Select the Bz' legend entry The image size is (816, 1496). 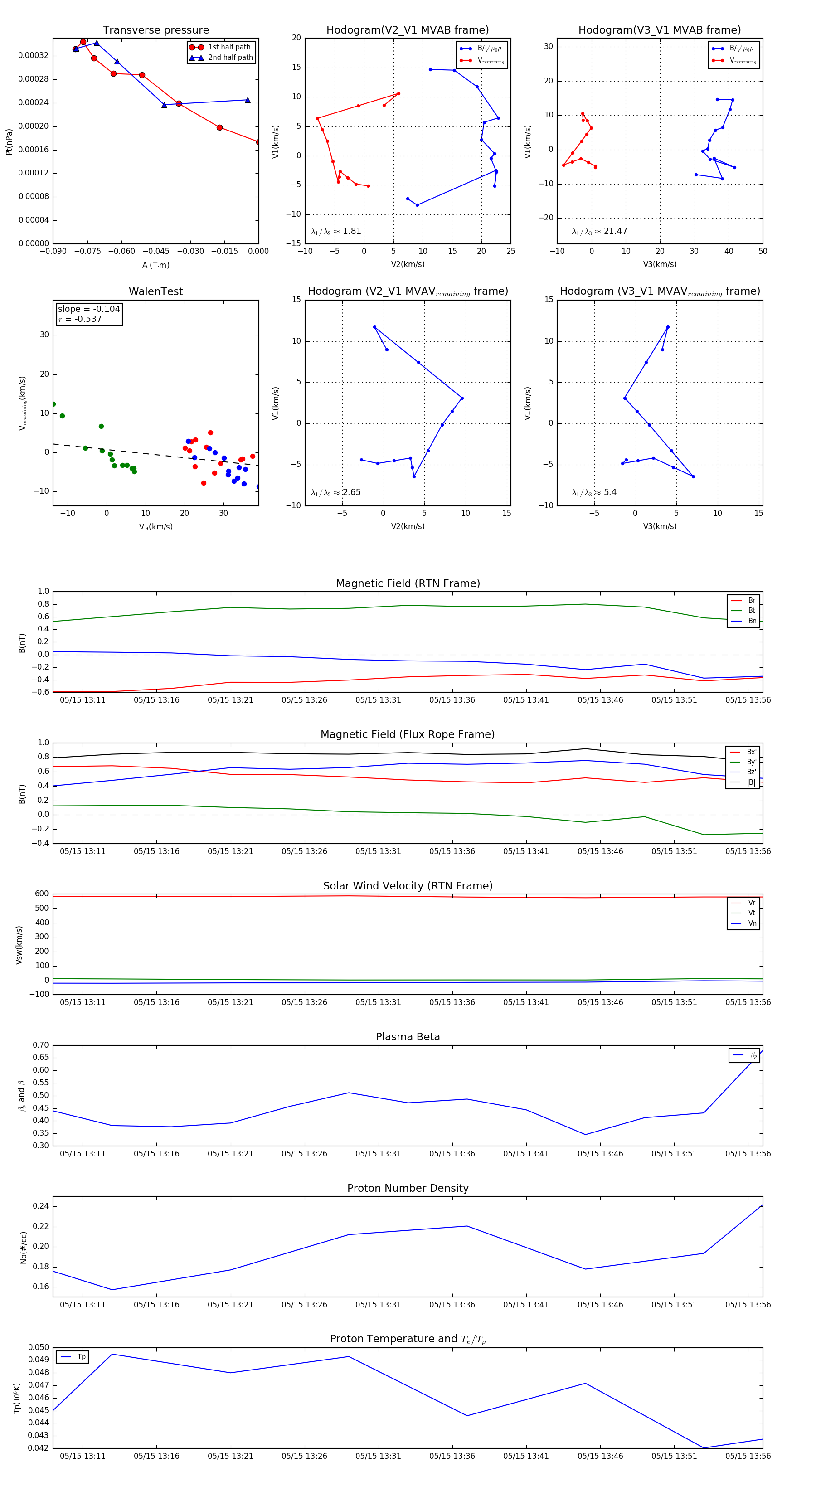click(743, 772)
